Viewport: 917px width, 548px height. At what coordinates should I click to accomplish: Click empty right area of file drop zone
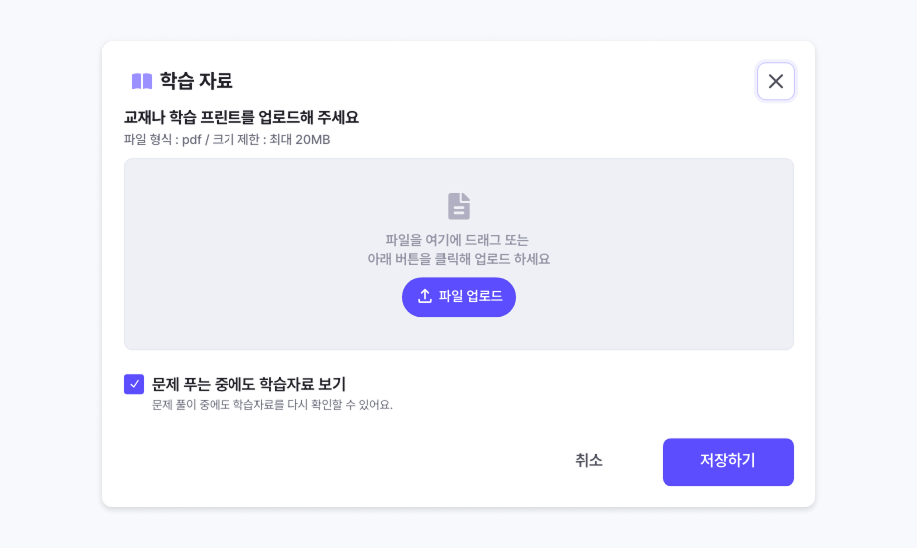coord(698,255)
